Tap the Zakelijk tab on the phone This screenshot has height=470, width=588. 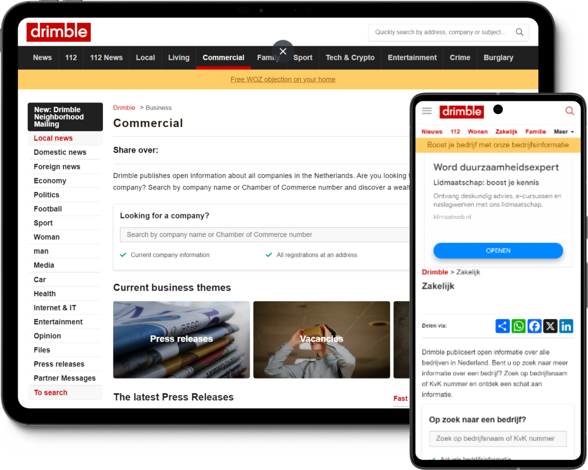[507, 132]
